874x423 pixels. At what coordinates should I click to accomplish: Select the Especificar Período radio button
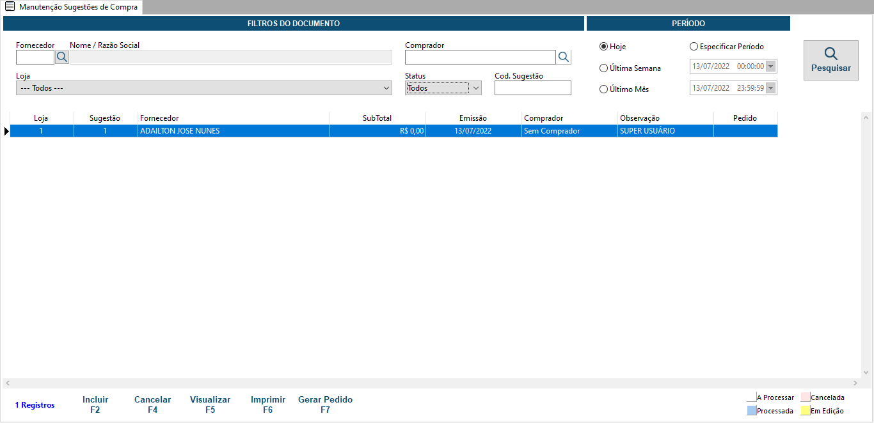[694, 47]
